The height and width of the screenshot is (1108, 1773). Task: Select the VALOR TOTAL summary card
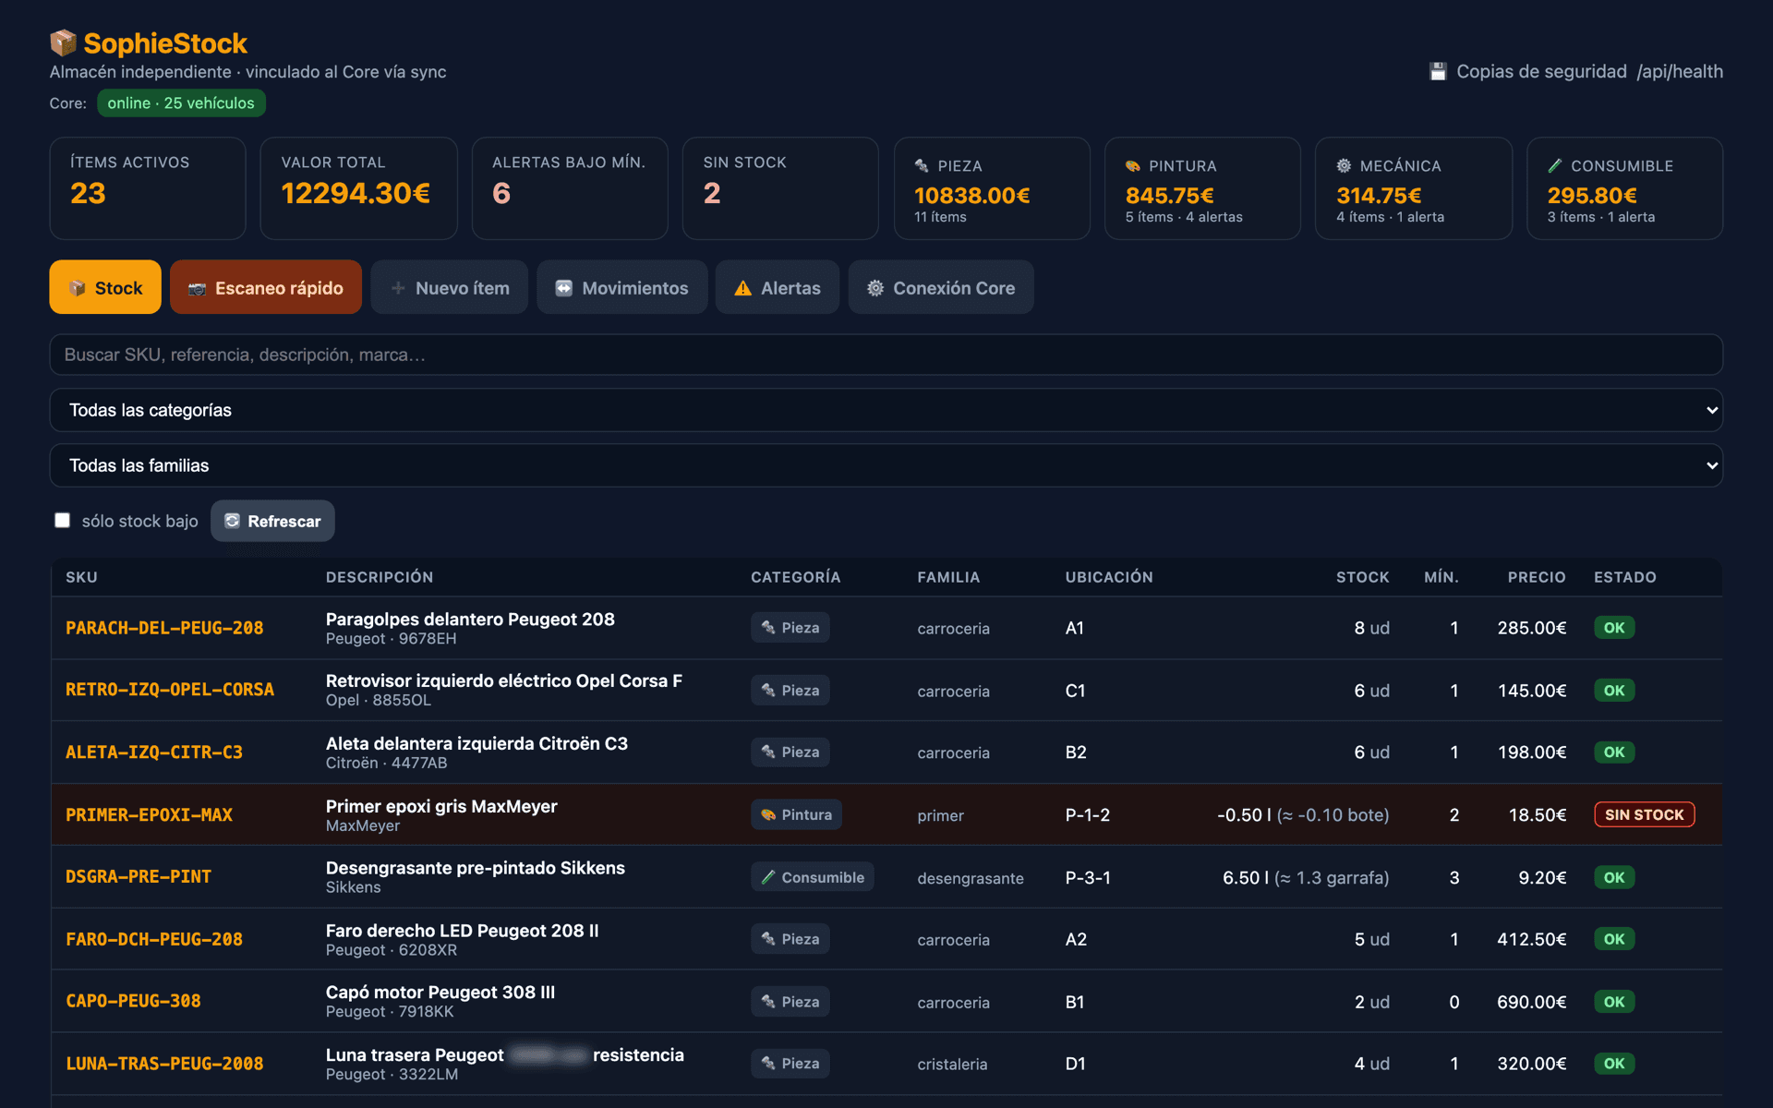(x=359, y=188)
